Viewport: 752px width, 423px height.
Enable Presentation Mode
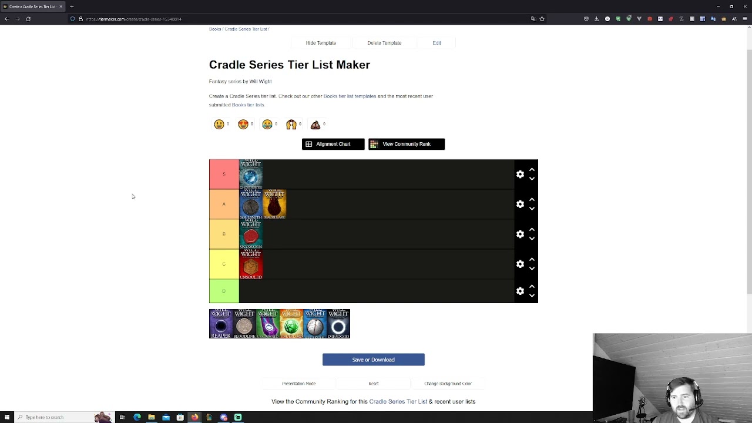click(298, 384)
